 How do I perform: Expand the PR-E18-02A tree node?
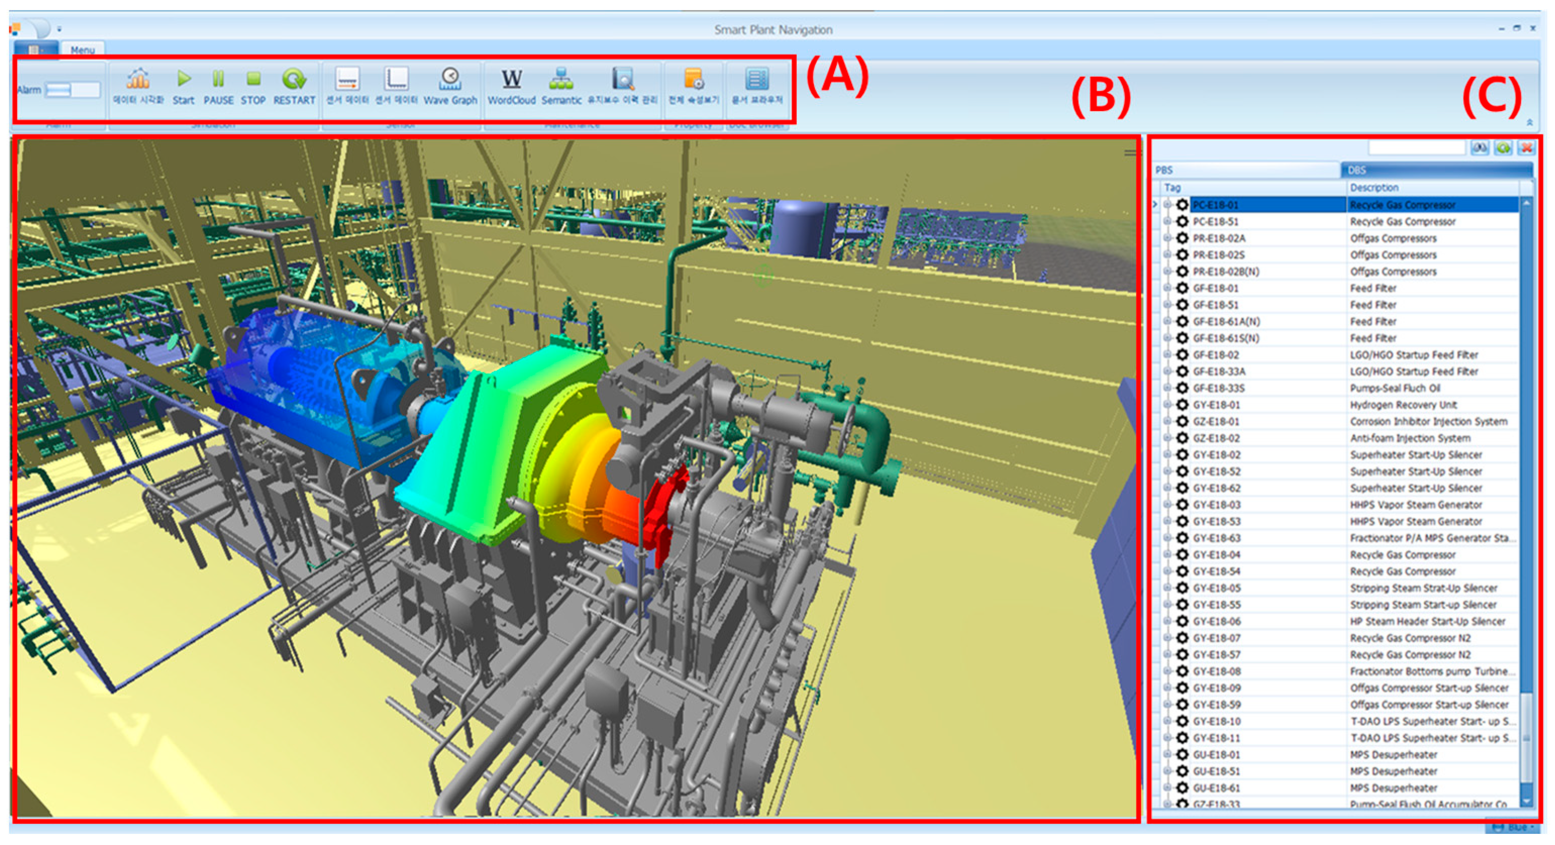tap(1167, 238)
